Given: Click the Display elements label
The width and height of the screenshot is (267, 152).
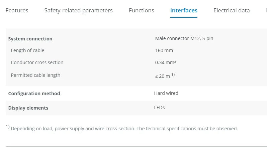Looking at the screenshot, I should (x=28, y=108).
